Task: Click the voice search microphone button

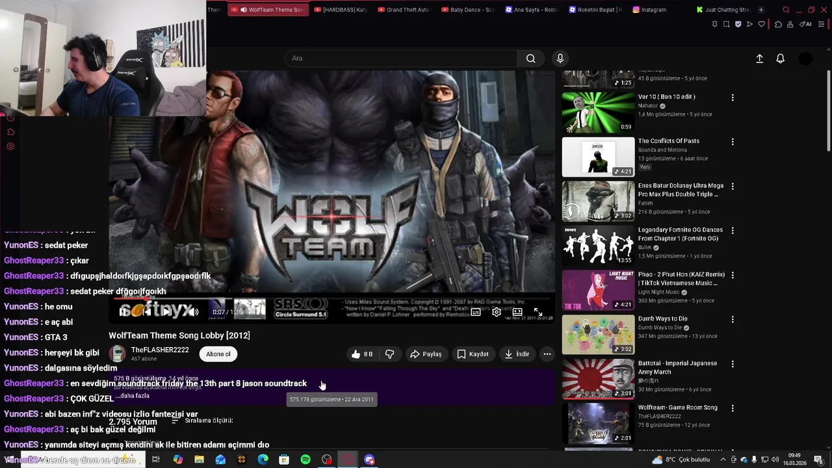Action: [560, 58]
